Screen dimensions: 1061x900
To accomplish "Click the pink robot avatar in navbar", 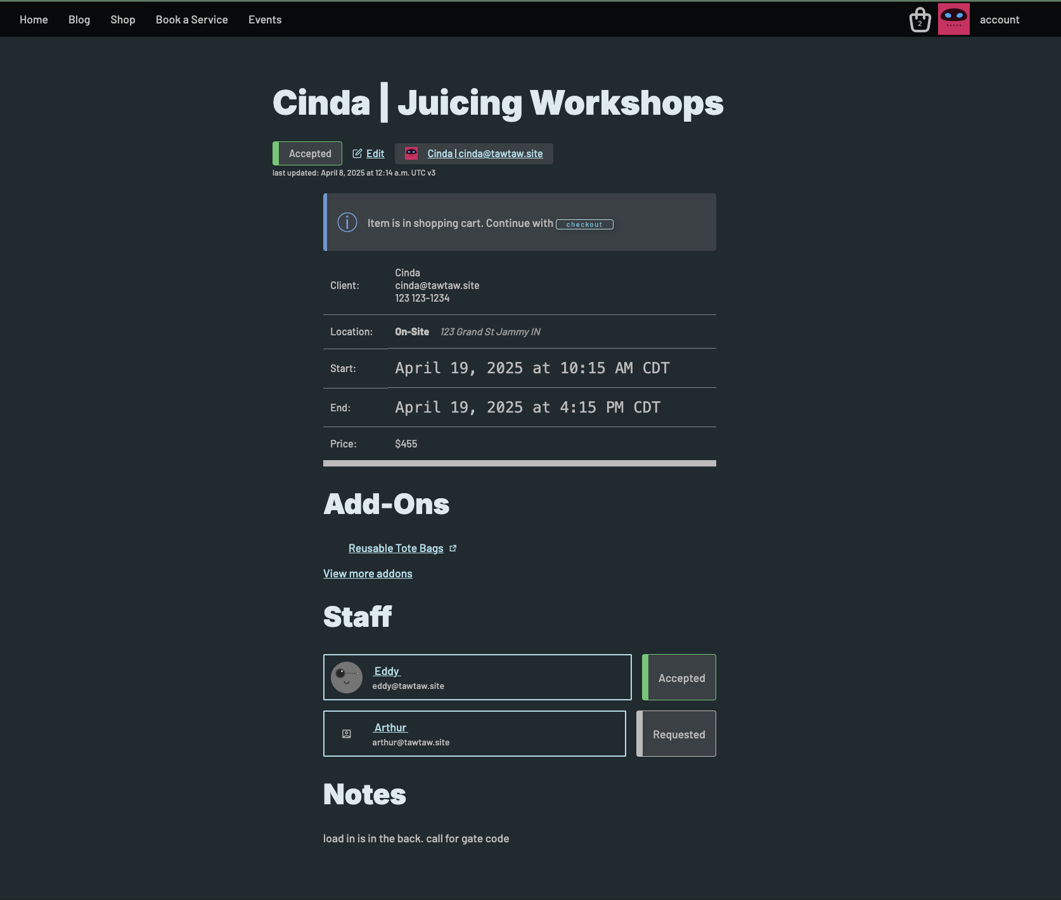I will coord(953,19).
